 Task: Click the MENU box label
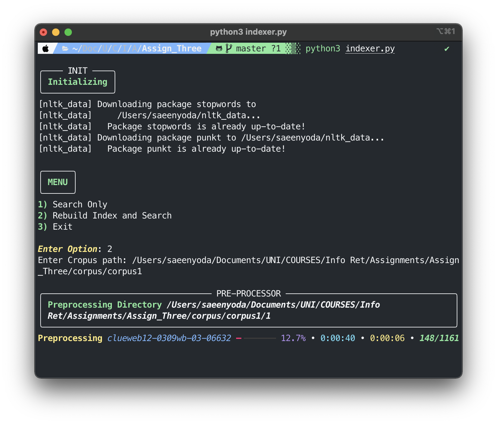tap(58, 182)
